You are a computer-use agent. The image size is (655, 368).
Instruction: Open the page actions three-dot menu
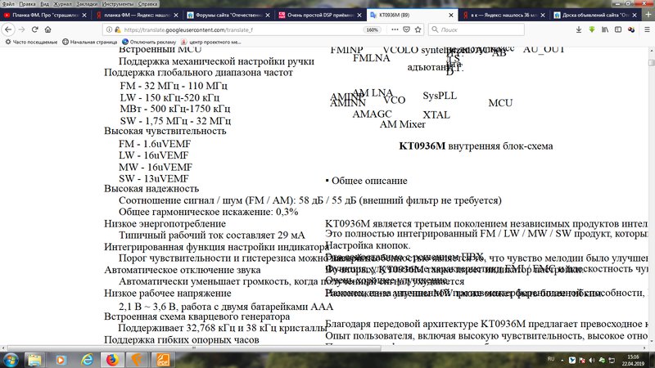[395, 29]
